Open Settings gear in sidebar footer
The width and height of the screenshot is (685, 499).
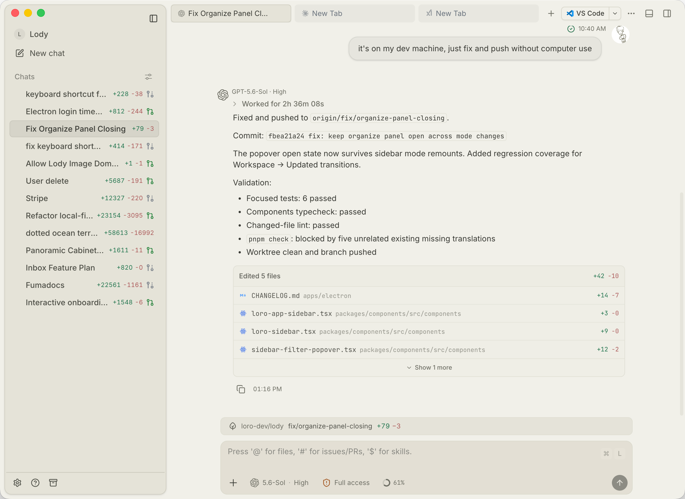coord(18,483)
